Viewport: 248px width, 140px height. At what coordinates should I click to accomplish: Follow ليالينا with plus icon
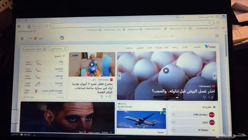tap(174, 122)
